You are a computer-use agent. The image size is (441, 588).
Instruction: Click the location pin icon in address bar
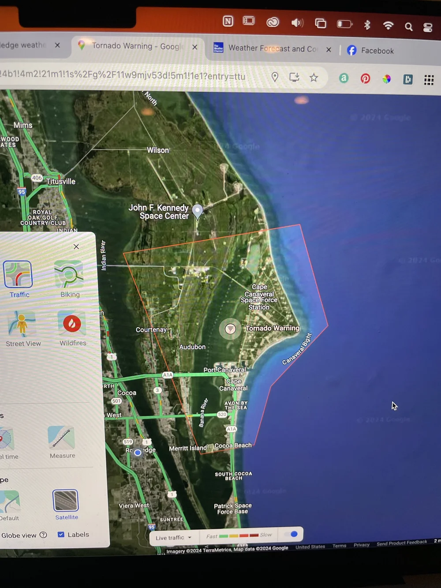click(275, 77)
